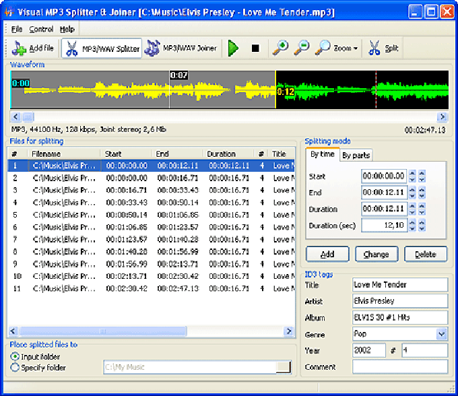Click the waveform horizontal scrollbar
The width and height of the screenshot is (458, 396).
tap(229, 117)
